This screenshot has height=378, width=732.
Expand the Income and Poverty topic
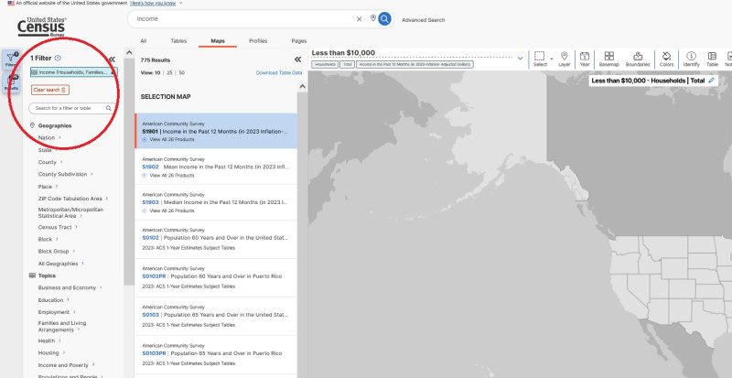93,365
